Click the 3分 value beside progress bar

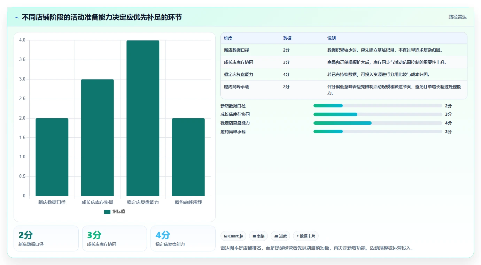coord(448,114)
